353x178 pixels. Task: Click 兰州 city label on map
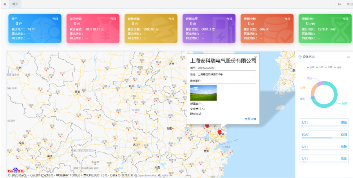click(x=19, y=68)
